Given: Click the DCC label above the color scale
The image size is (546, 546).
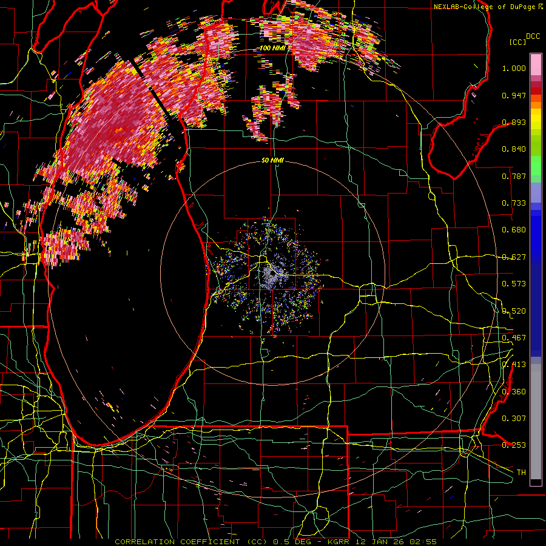Looking at the screenshot, I should point(533,36).
